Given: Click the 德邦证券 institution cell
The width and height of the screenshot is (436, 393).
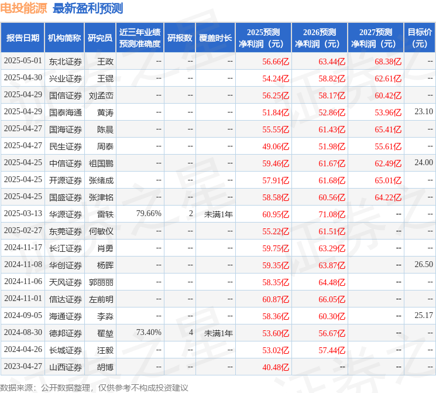Looking at the screenshot, I should coord(66,333).
